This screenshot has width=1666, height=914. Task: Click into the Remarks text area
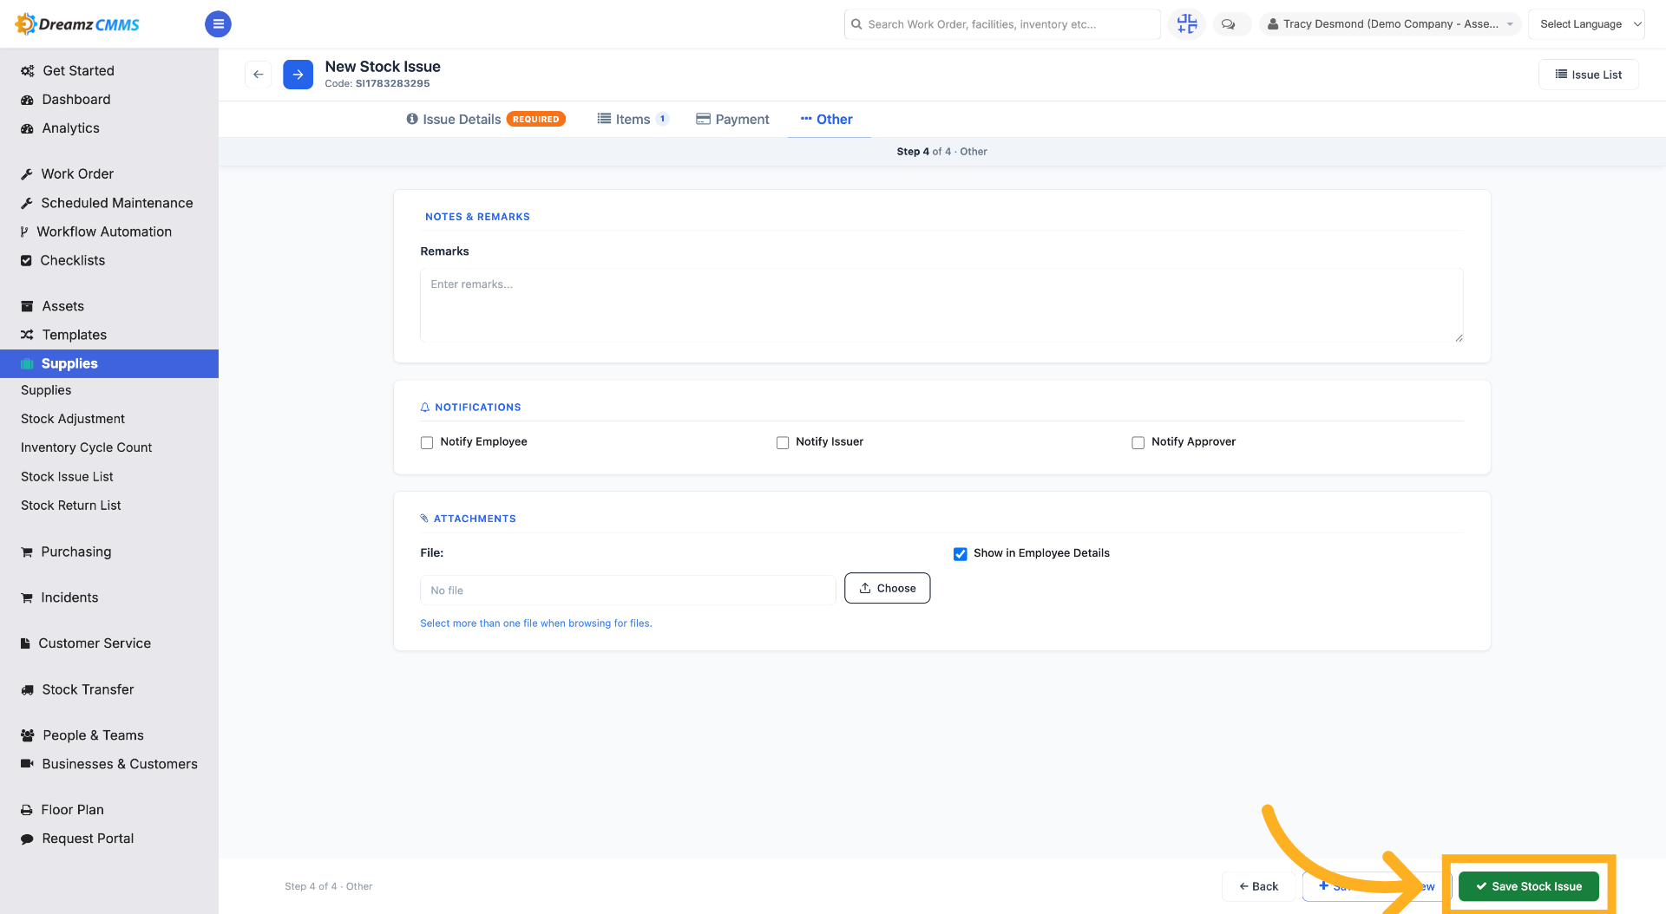tap(941, 305)
